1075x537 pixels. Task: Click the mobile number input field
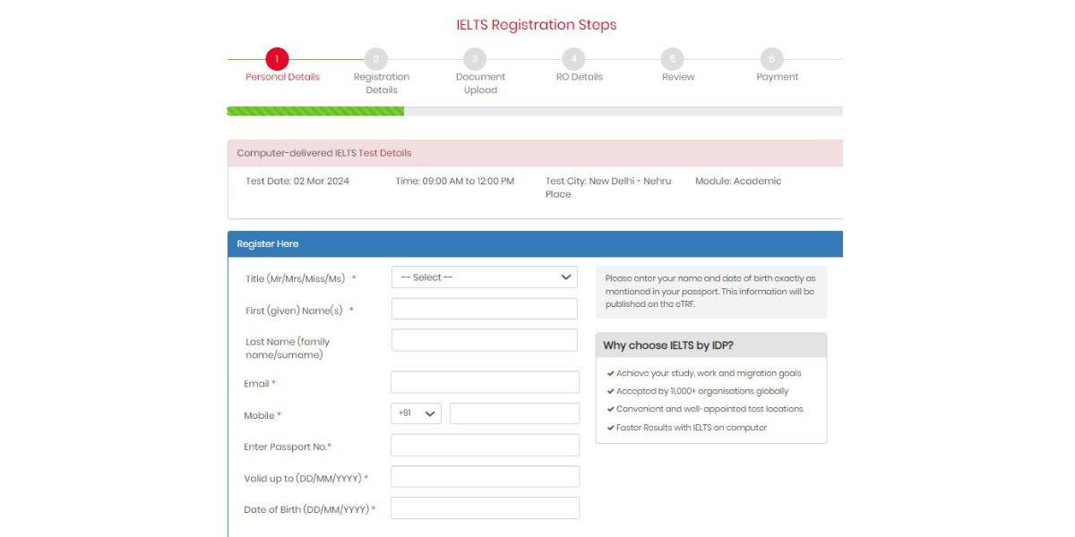coord(513,413)
